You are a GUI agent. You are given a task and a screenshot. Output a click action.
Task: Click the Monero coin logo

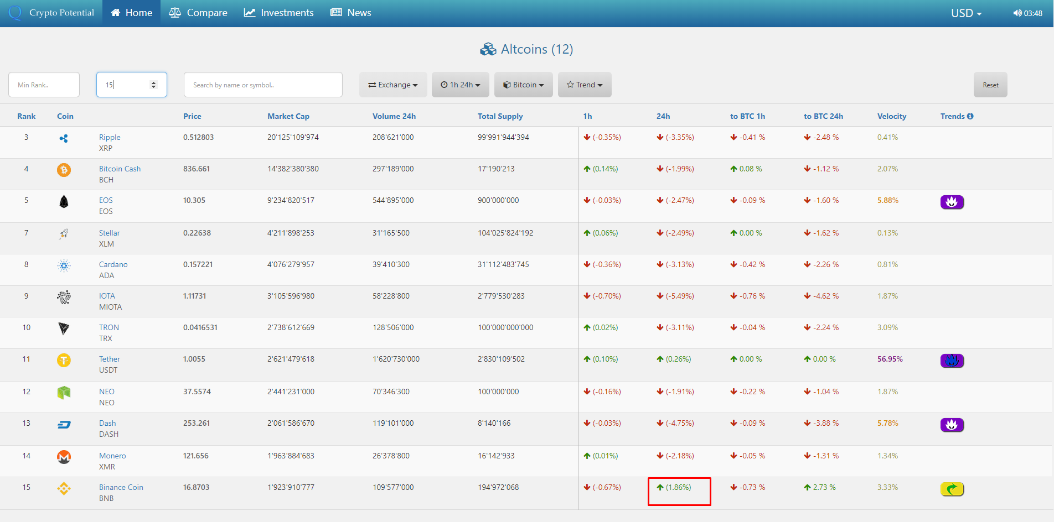pyautogui.click(x=64, y=457)
